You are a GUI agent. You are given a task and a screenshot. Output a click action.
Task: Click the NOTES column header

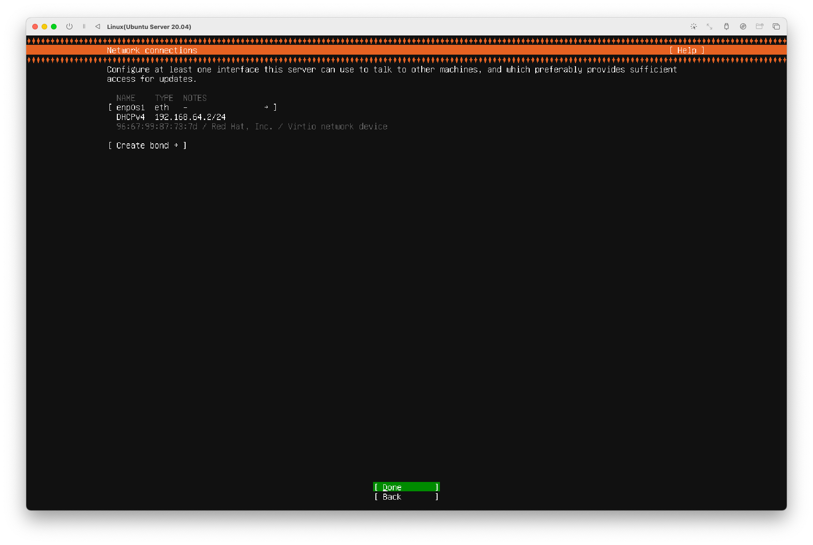point(195,98)
